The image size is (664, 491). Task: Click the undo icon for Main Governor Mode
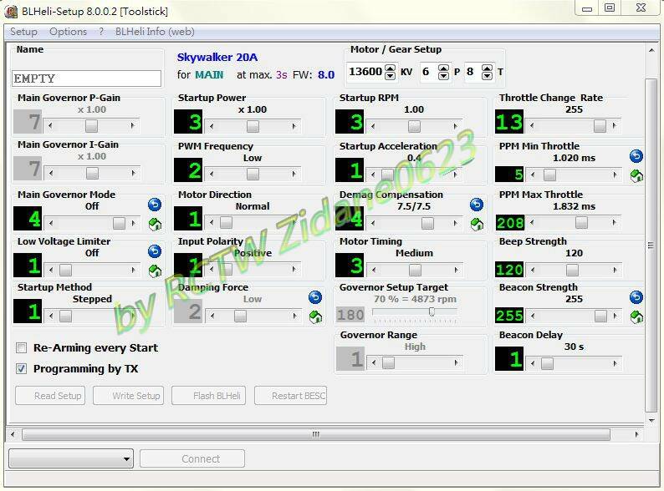pyautogui.click(x=155, y=205)
